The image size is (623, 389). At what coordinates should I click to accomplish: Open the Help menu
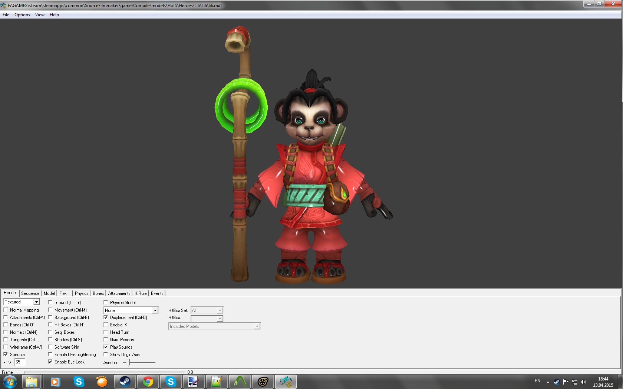(x=54, y=15)
